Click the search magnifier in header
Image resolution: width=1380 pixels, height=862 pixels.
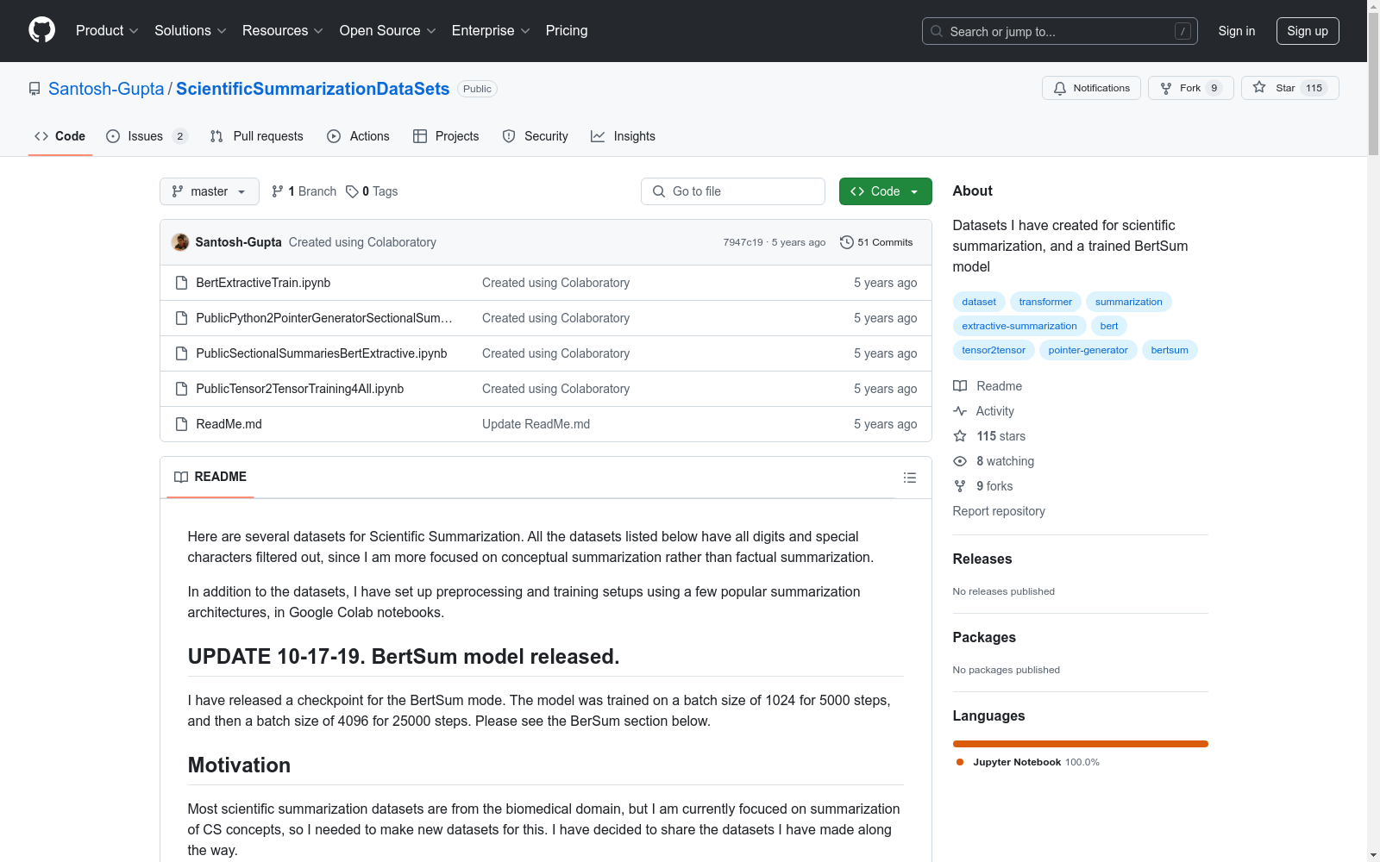[937, 31]
